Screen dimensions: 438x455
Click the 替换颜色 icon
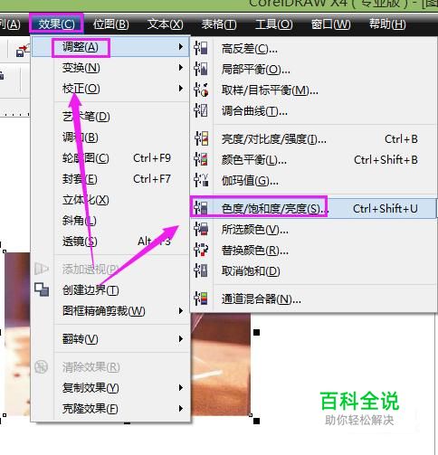click(x=201, y=250)
